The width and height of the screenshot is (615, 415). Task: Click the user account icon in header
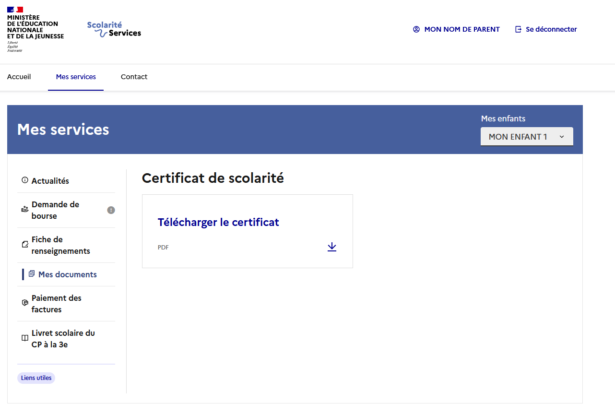(x=416, y=29)
